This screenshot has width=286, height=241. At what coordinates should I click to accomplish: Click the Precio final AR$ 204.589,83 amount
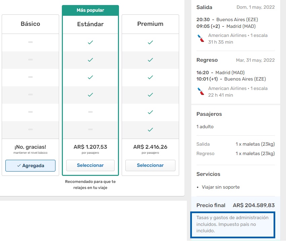click(x=254, y=205)
